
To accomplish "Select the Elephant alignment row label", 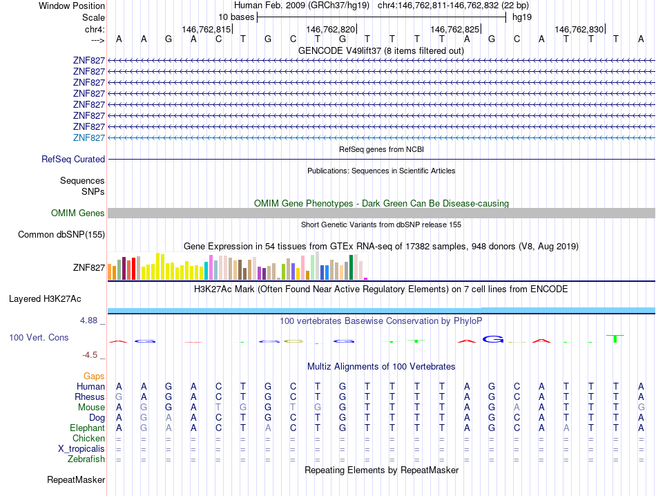I will (88, 428).
